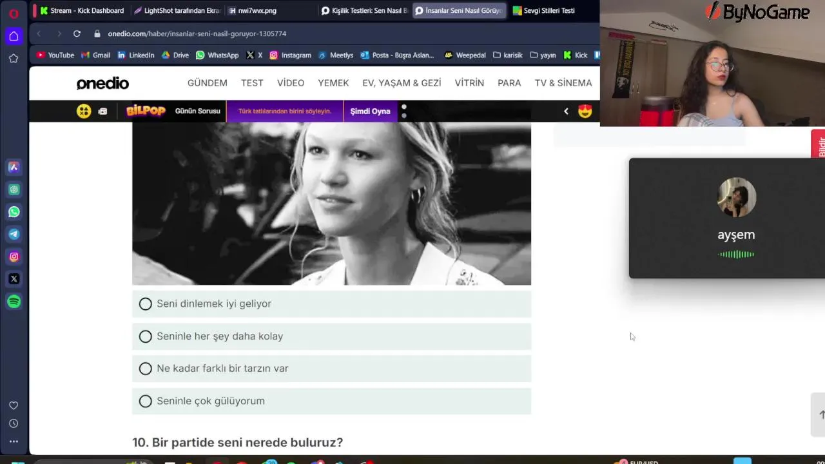Click the WhatsApp bookmark
This screenshot has height=464, width=825.
[217, 55]
